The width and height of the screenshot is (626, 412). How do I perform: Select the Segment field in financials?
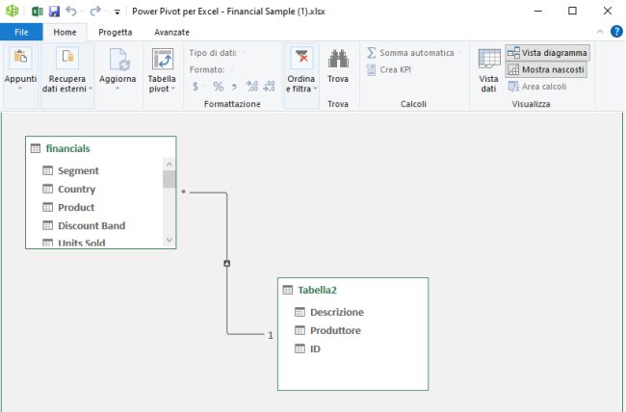click(78, 170)
